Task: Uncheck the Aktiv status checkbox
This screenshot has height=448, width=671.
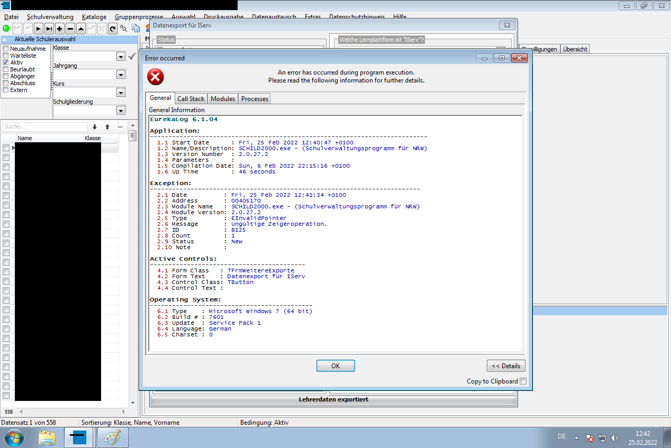Action: pos(5,62)
